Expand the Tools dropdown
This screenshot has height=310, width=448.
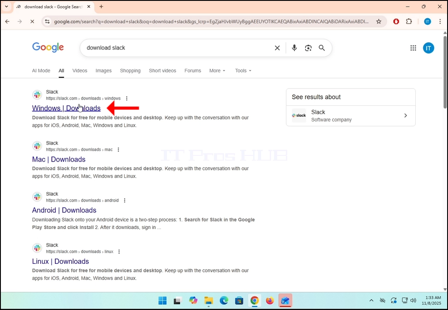coord(243,71)
